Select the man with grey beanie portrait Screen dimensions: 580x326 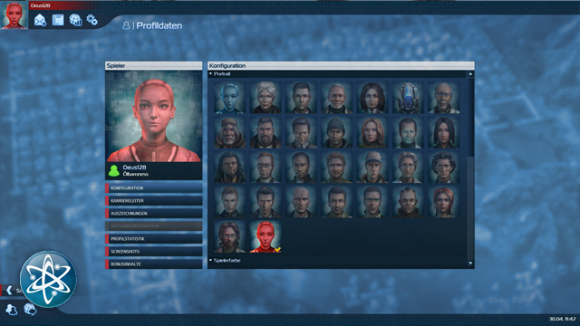coord(336,132)
